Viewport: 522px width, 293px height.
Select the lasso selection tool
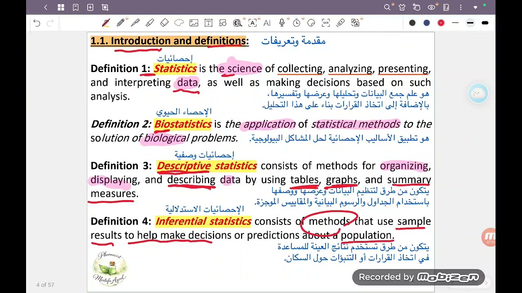coord(179,23)
